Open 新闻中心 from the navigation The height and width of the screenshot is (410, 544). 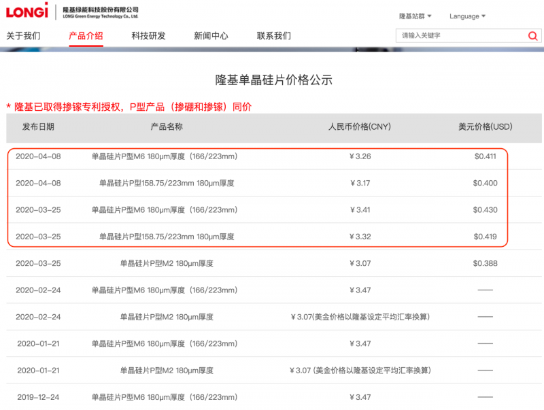click(x=211, y=36)
